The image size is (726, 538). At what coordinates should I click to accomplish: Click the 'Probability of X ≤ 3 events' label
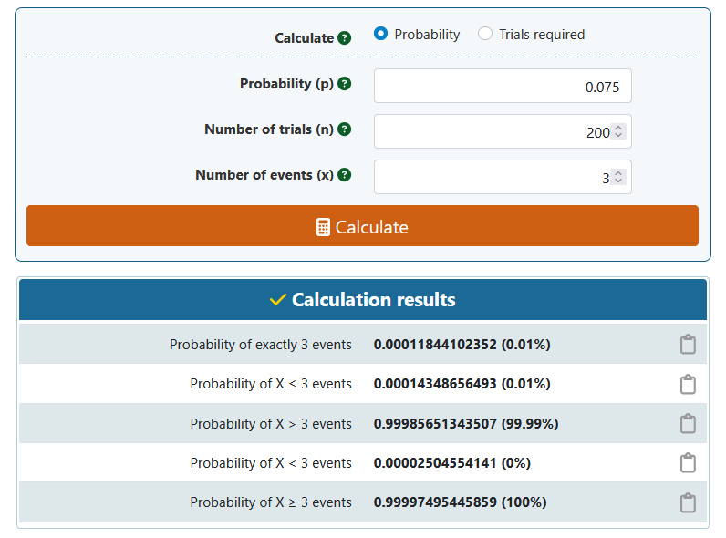[271, 384]
